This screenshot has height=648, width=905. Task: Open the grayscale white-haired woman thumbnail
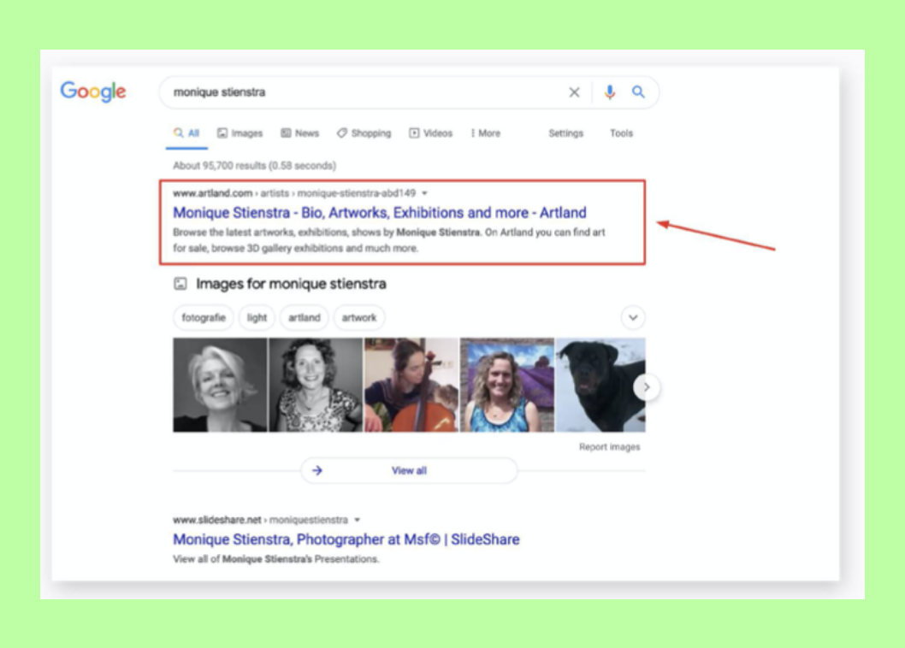coord(220,385)
